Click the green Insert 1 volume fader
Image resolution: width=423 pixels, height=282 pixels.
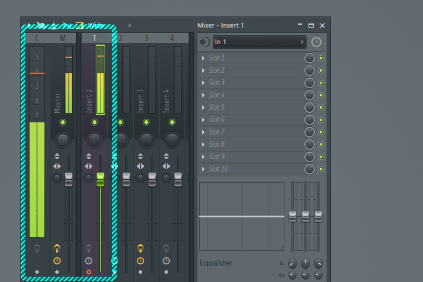point(100,179)
